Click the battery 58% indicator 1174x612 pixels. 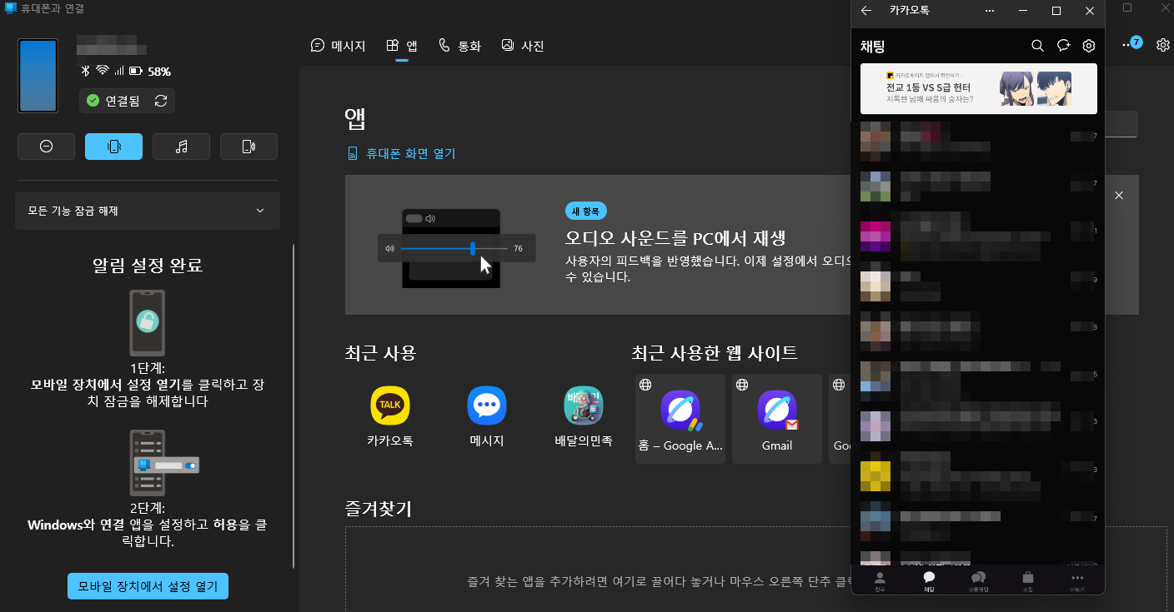(150, 72)
